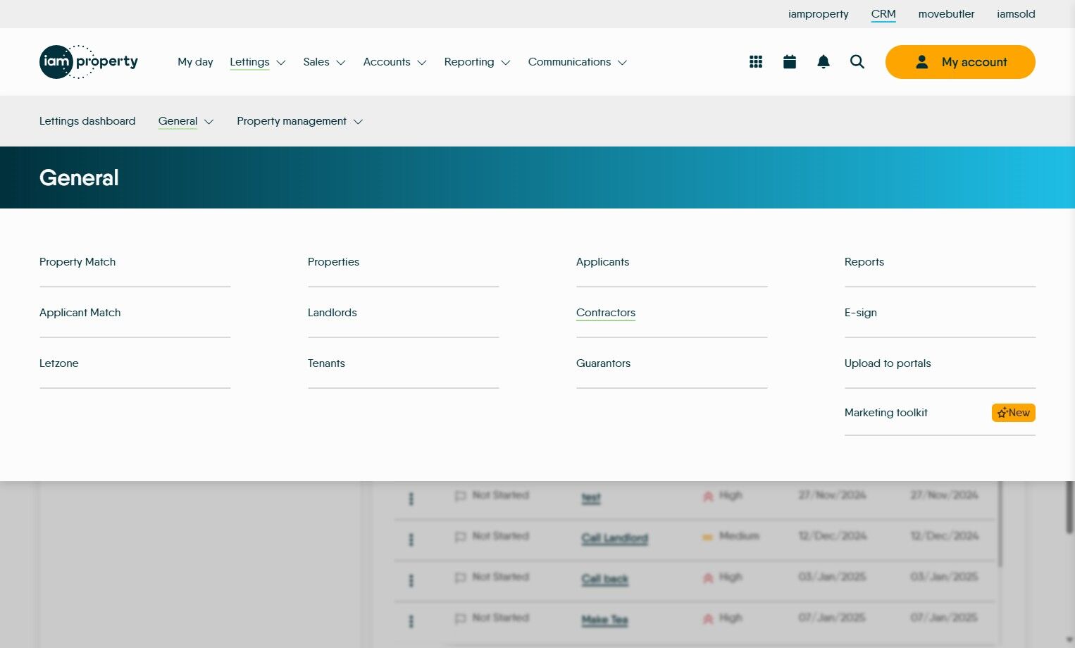Open the Communications menu label
The height and width of the screenshot is (648, 1075).
(x=569, y=62)
